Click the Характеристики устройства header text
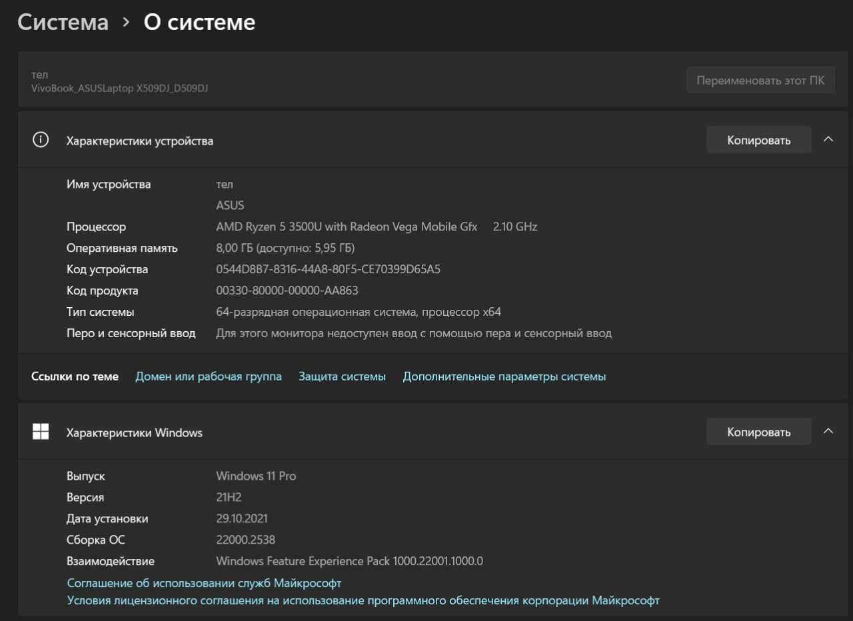Viewport: 853px width, 621px height. coord(140,141)
